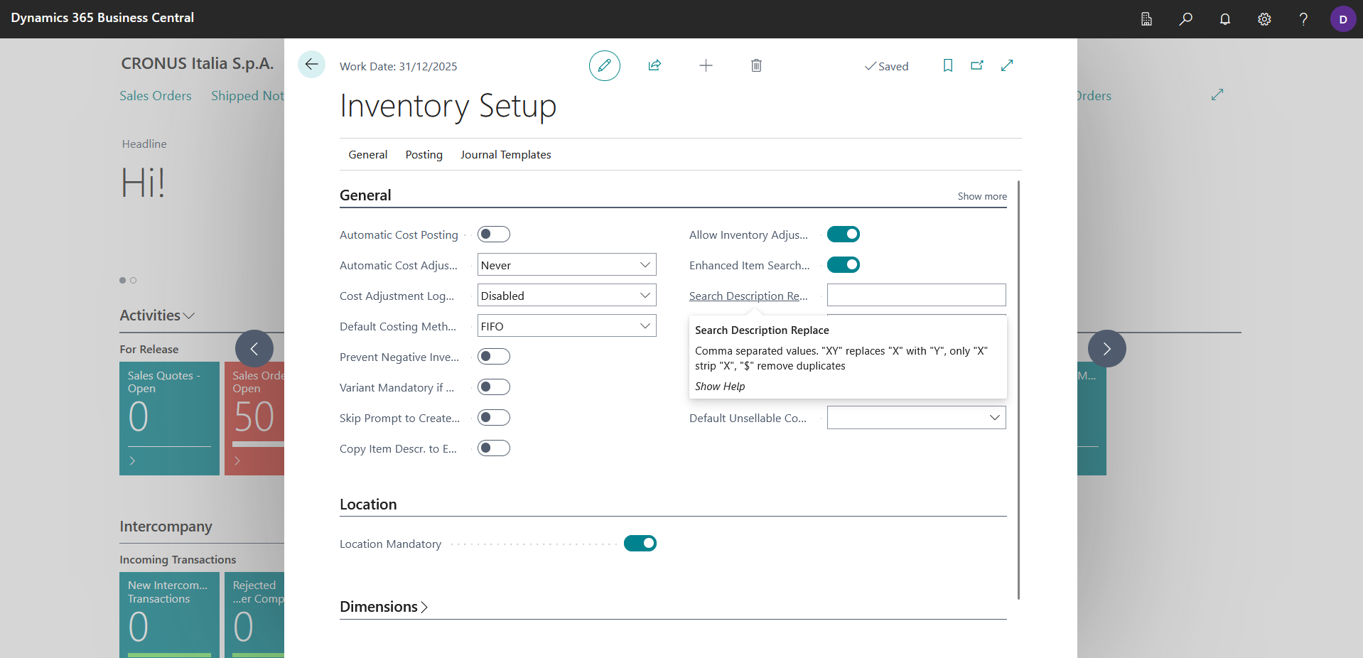Toggle Automatic Cost Posting switch
This screenshot has height=658, width=1363.
[x=494, y=234]
